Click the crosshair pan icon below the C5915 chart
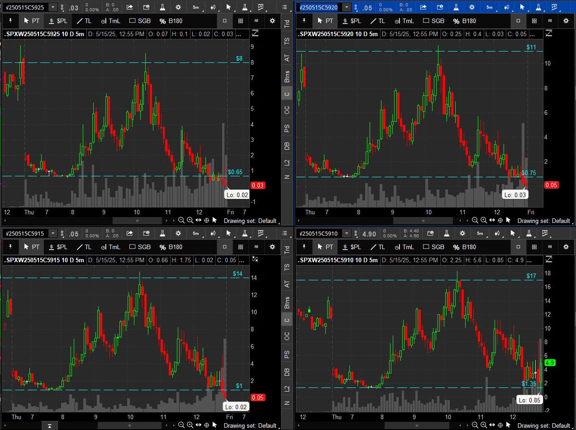576x430 pixels. [x=207, y=425]
